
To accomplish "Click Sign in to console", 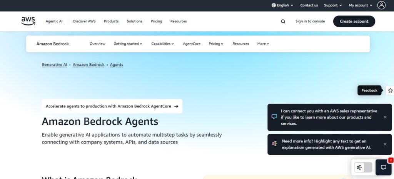I will 310,22.
